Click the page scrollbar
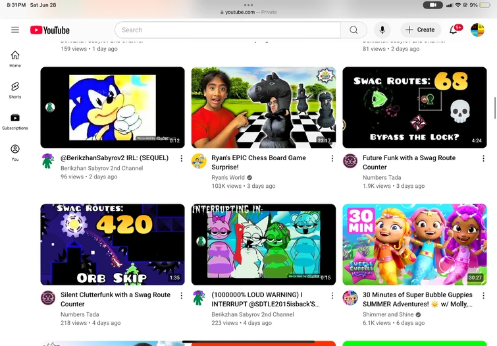Screen dimensions: 497x346 [x=495, y=108]
